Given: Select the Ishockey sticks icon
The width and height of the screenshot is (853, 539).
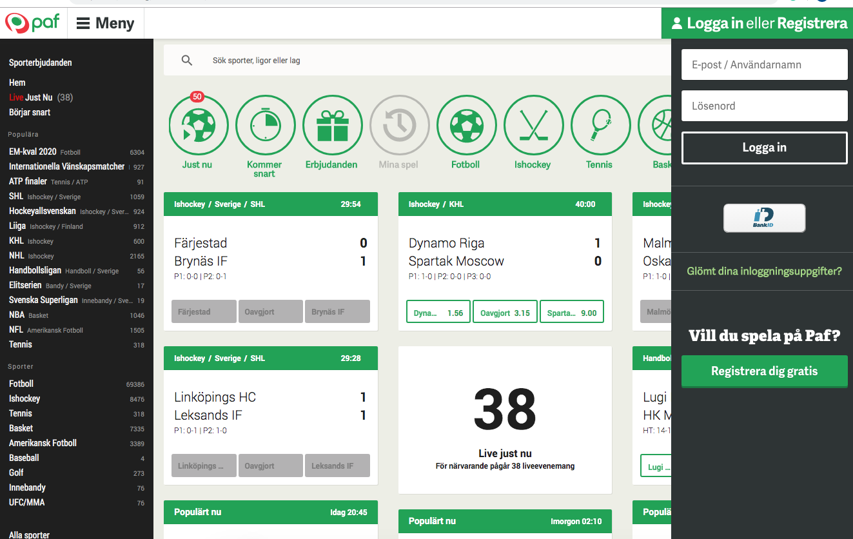Looking at the screenshot, I should coord(533,125).
